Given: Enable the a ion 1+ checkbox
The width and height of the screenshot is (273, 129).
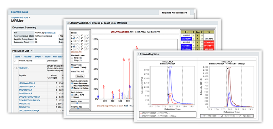Looking at the screenshot, I should click(74, 36).
